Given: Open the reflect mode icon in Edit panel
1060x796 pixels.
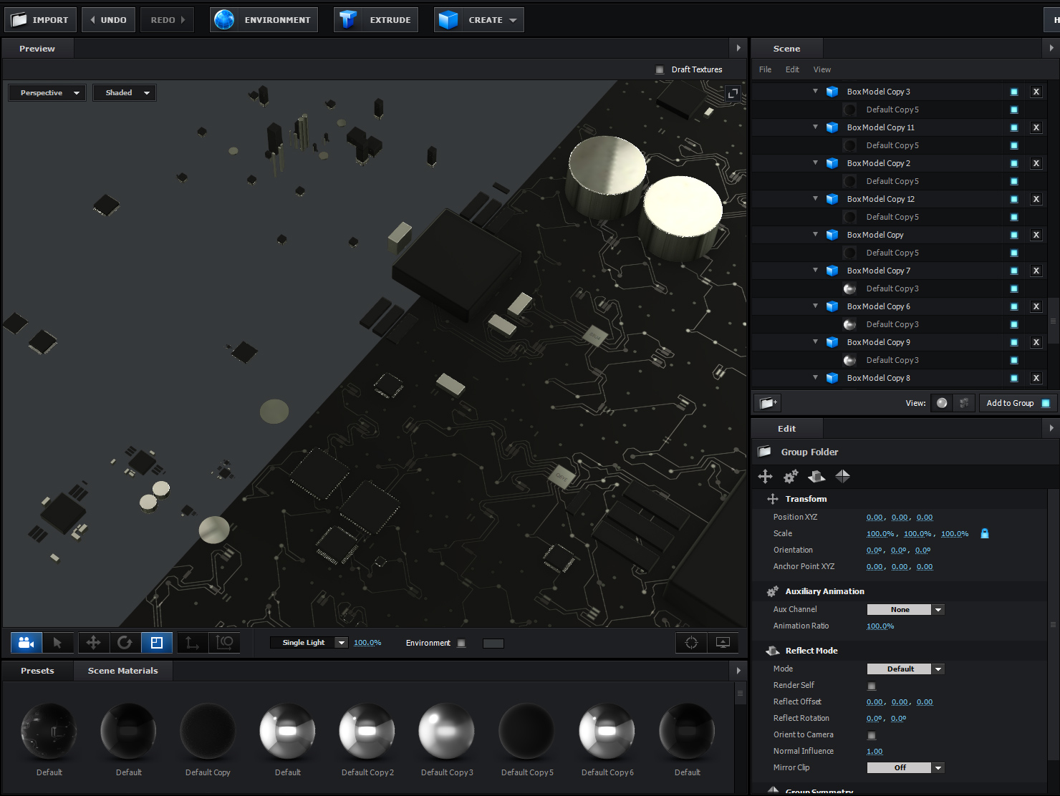Looking at the screenshot, I should coord(816,477).
